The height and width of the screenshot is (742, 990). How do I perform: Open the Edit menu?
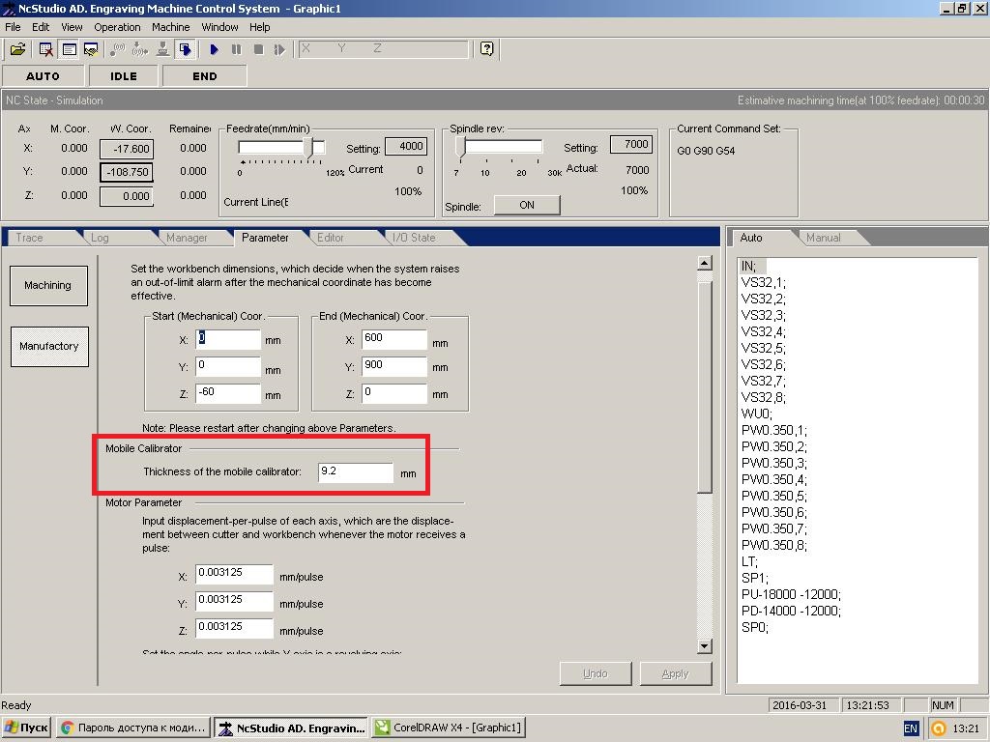[41, 27]
